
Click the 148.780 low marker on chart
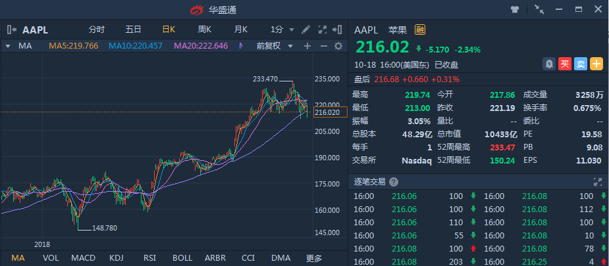(105, 228)
